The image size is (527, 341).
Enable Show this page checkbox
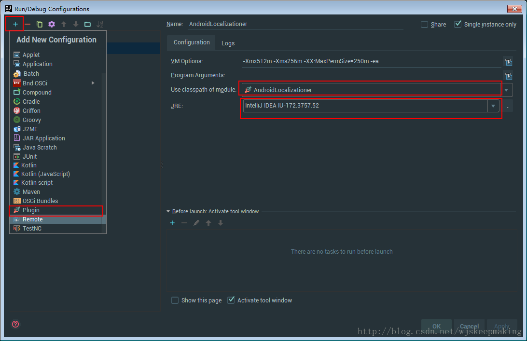coord(175,300)
